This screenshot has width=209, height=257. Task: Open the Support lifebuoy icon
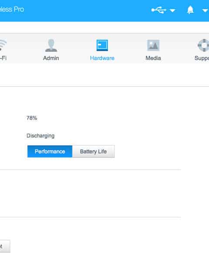pos(203,45)
